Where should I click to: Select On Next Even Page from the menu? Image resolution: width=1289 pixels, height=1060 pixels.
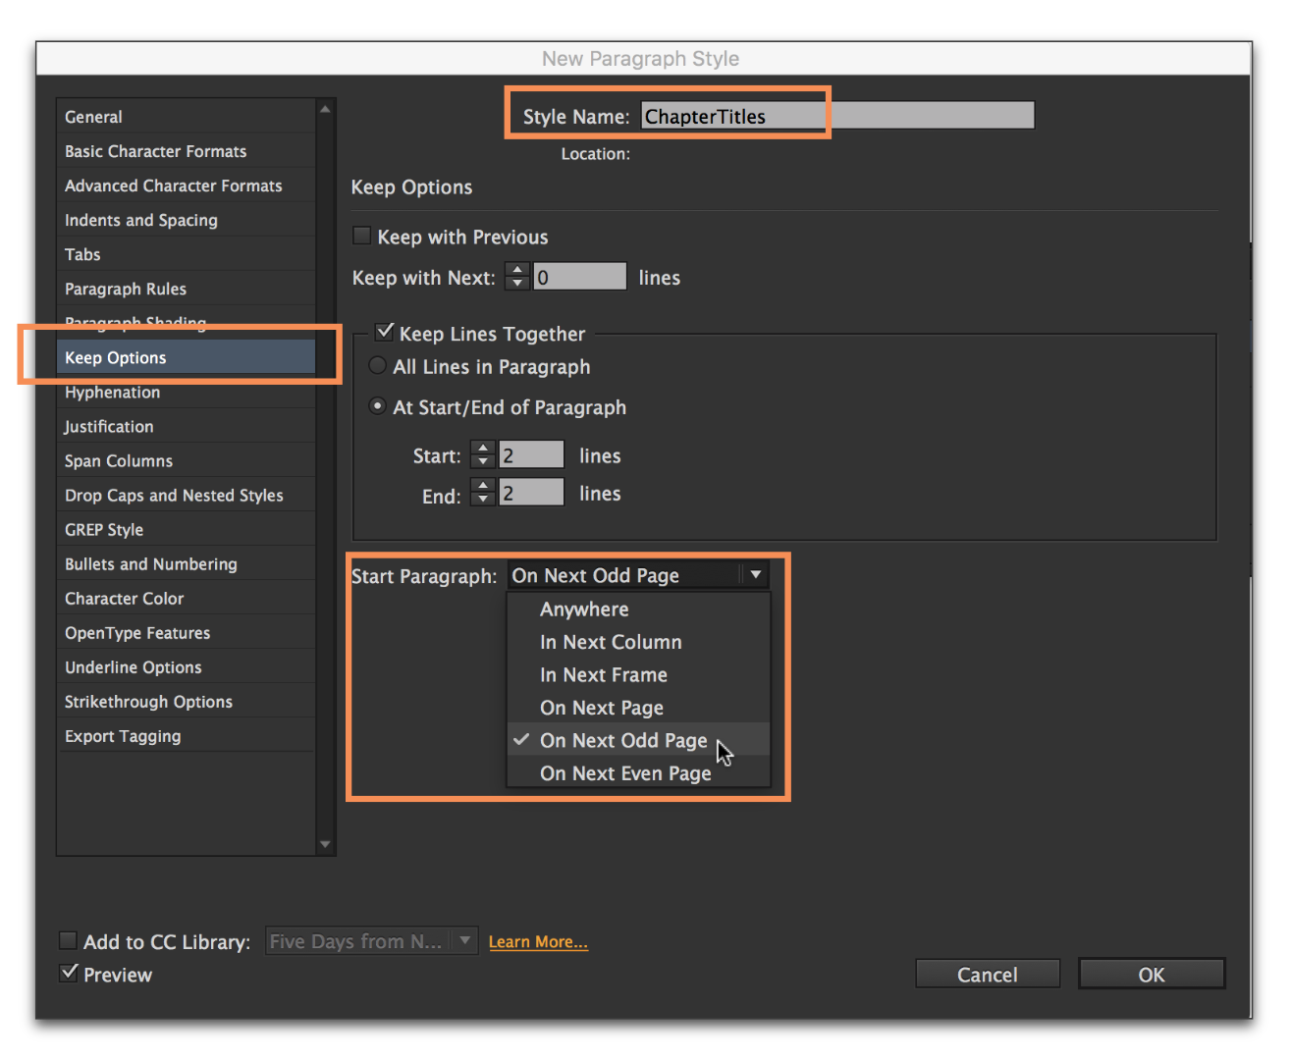[625, 772]
